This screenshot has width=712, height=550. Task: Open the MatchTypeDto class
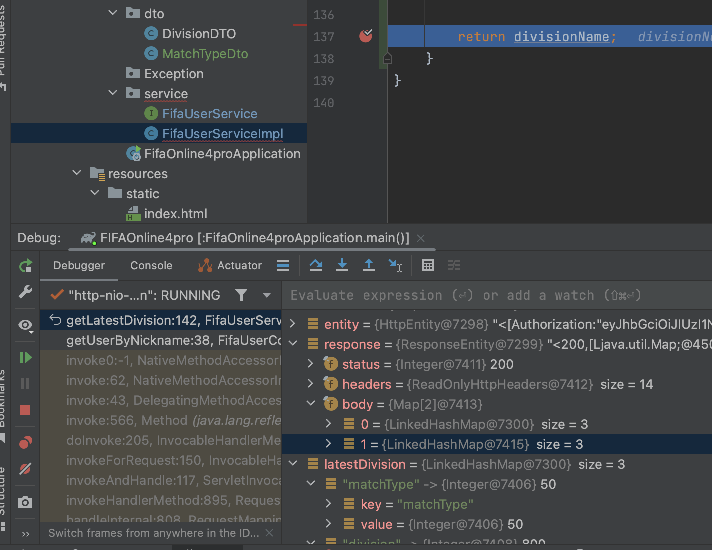tap(205, 54)
